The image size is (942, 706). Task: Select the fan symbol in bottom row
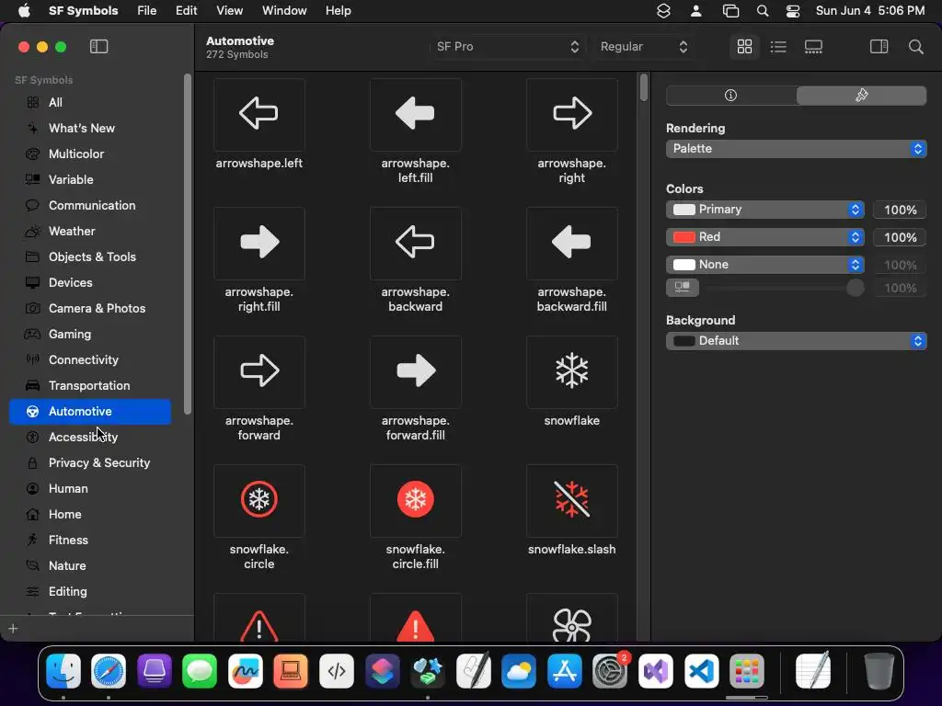[571, 619]
